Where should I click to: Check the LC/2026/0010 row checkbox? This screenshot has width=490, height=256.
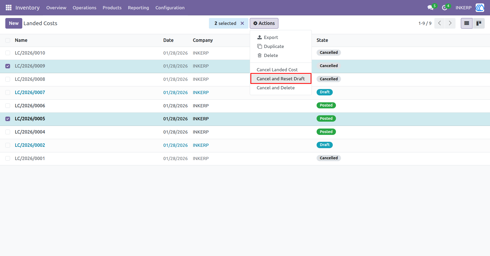click(8, 53)
